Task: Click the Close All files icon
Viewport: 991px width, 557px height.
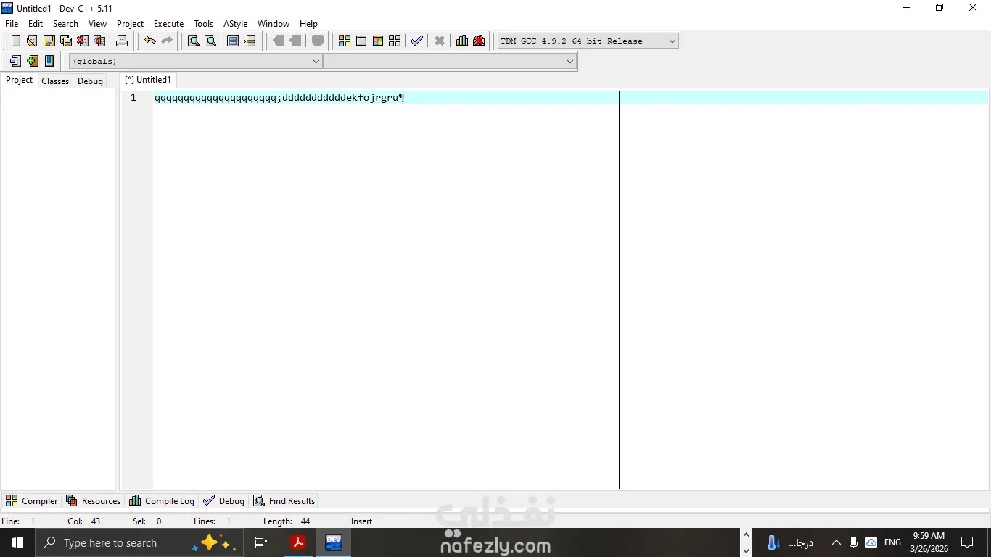Action: pos(99,41)
